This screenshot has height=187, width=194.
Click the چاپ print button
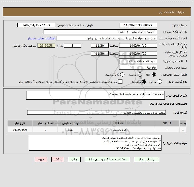(x=74, y=159)
